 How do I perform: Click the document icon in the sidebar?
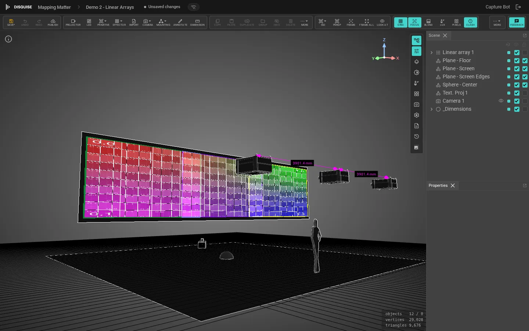coord(417,126)
